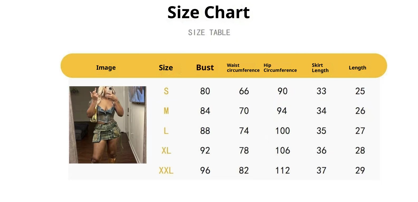The width and height of the screenshot is (418, 202).
Task: Click the product photo thumbnail
Action: click(108, 125)
